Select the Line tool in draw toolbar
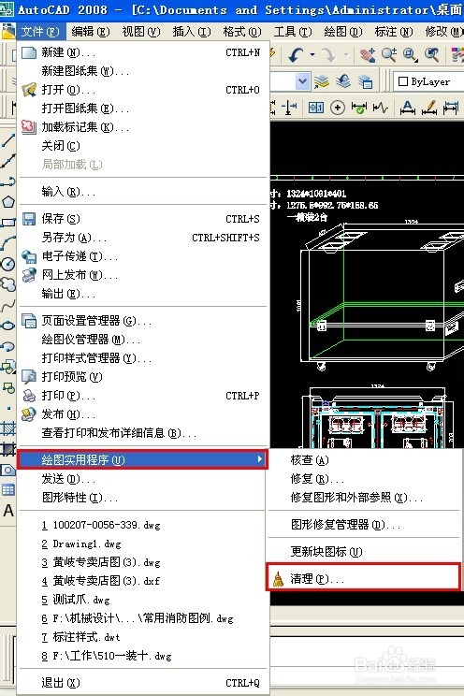 (x=8, y=140)
